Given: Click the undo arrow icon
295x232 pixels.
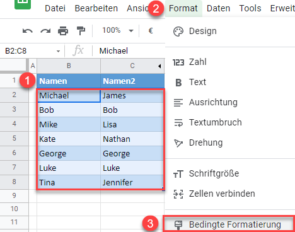Looking at the screenshot, I should [28, 31].
